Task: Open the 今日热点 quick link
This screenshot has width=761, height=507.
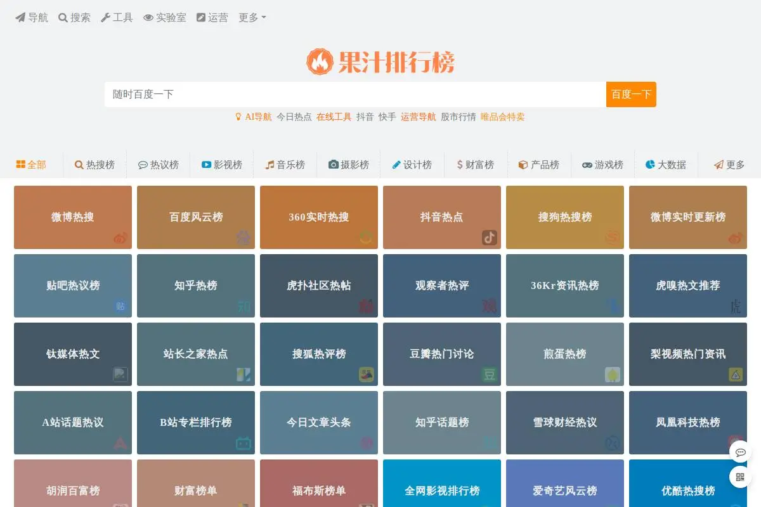Action: click(294, 117)
